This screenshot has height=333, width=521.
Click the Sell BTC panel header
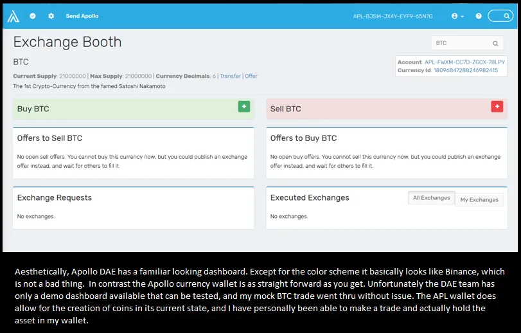[387, 109]
